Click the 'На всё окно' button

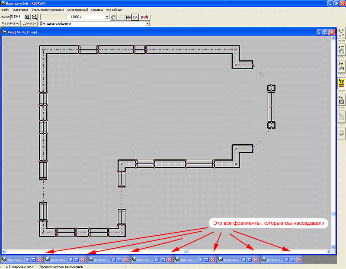click(x=10, y=23)
